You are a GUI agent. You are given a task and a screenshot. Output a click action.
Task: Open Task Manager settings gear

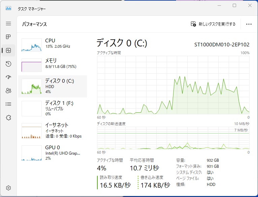pyautogui.click(x=8, y=188)
